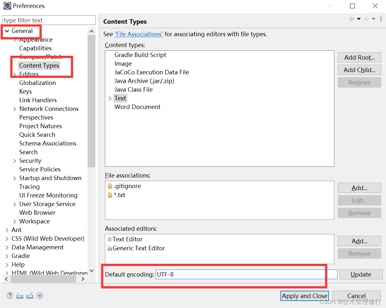Click horizontal scrollbar right arrow

click(83, 279)
